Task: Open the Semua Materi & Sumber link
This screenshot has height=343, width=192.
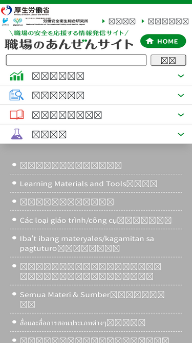Action: pyautogui.click(x=92, y=299)
